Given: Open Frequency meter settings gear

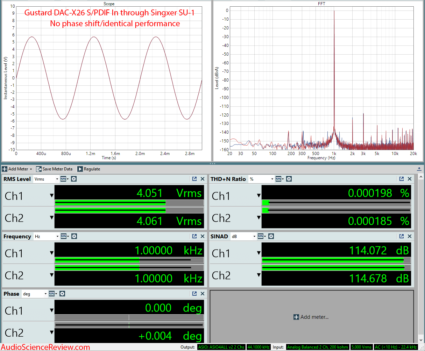Looking at the screenshot, I should (74, 236).
